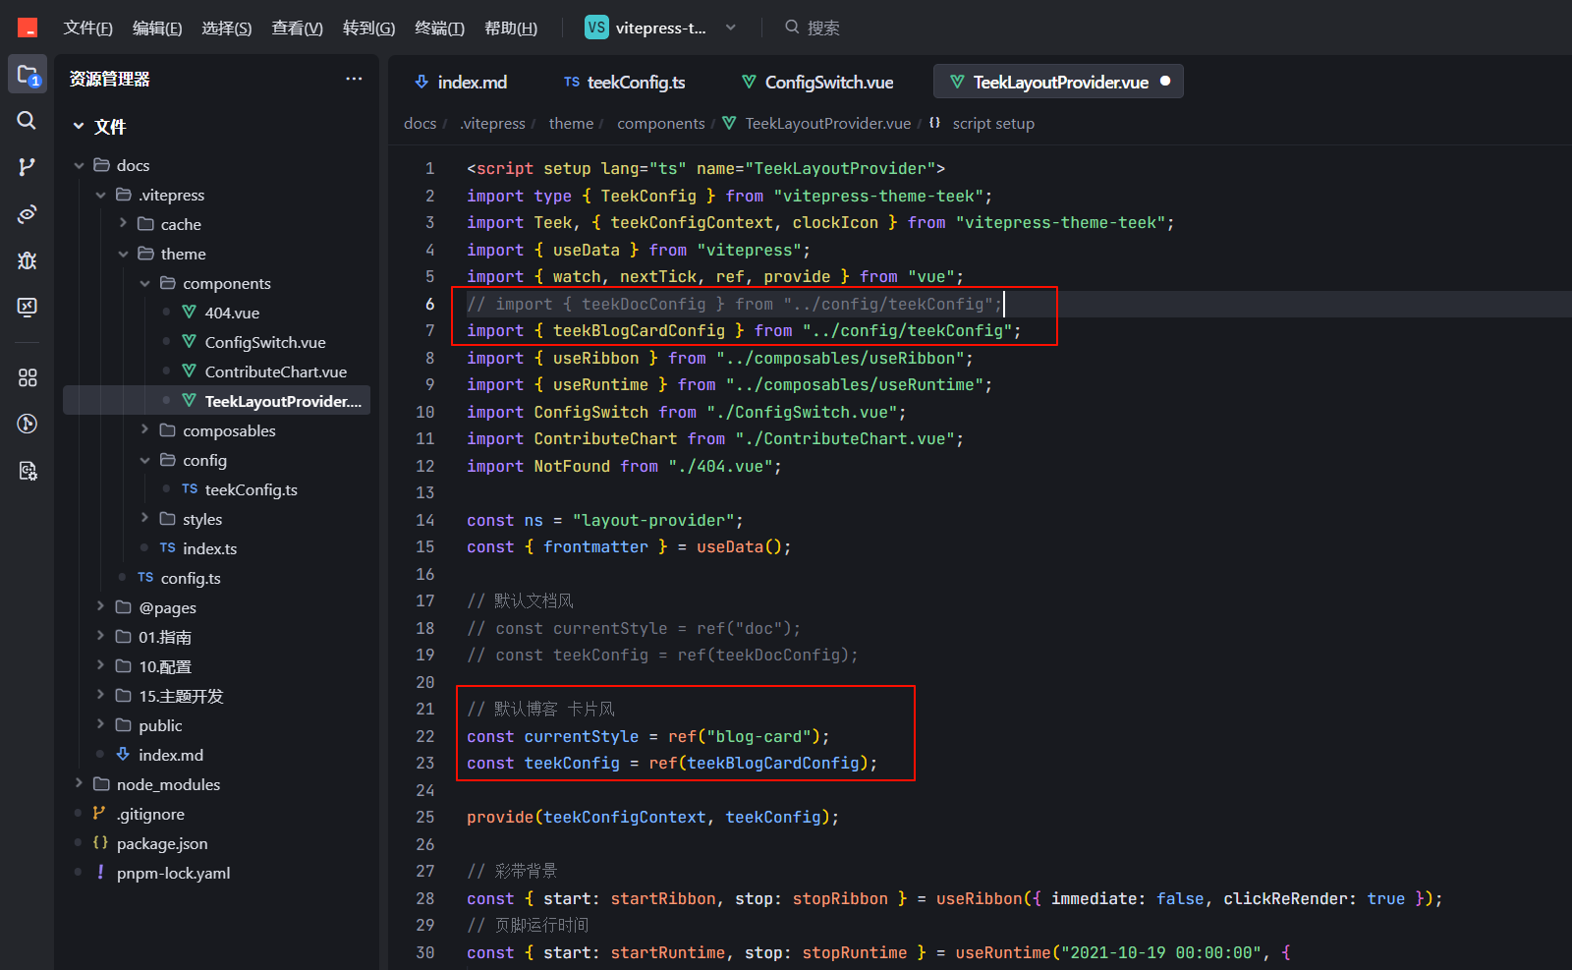Image resolution: width=1572 pixels, height=970 pixels.
Task: Open the vitepress project dropdown arrow
Action: (730, 28)
